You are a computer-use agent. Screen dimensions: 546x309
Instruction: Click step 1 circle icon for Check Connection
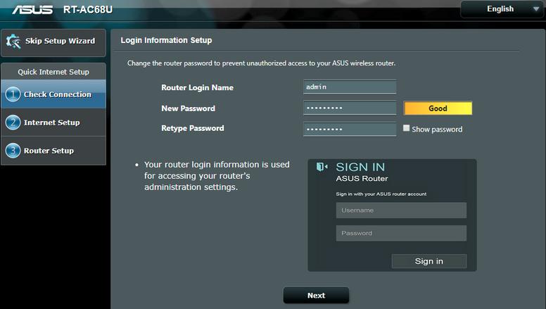click(x=13, y=94)
